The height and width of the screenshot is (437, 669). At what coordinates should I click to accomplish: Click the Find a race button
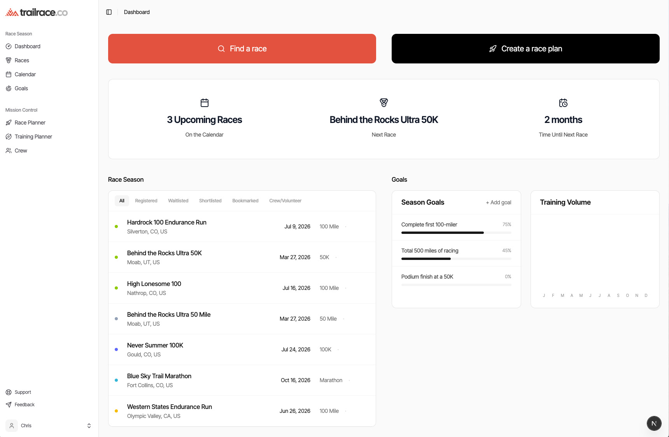point(242,49)
